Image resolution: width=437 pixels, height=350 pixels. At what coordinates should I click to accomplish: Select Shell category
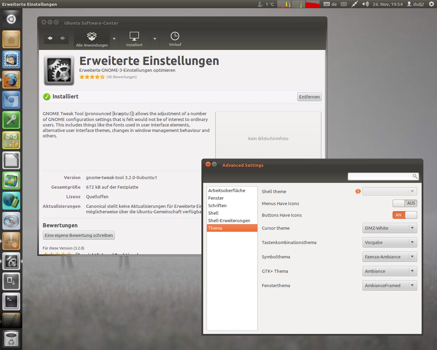232,213
